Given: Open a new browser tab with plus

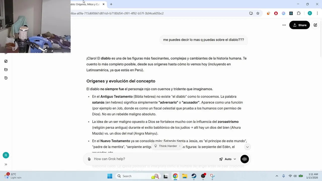Looking at the screenshot, I should pyautogui.click(x=111, y=4).
